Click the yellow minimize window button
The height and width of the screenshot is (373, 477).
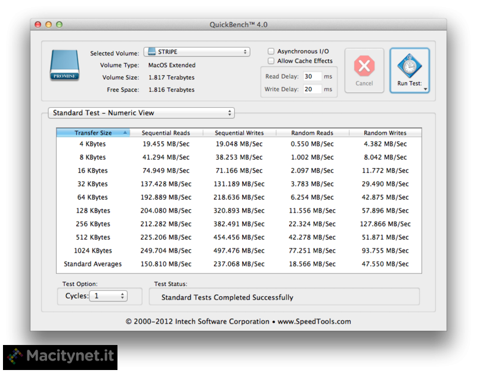(x=48, y=24)
